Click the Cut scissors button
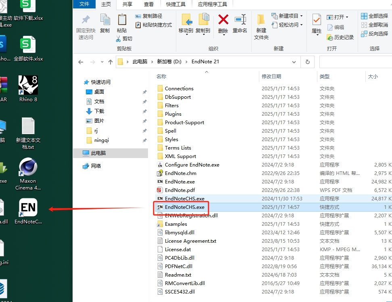Image resolution: width=392 pixels, height=302 pixels. pyautogui.click(x=124, y=38)
